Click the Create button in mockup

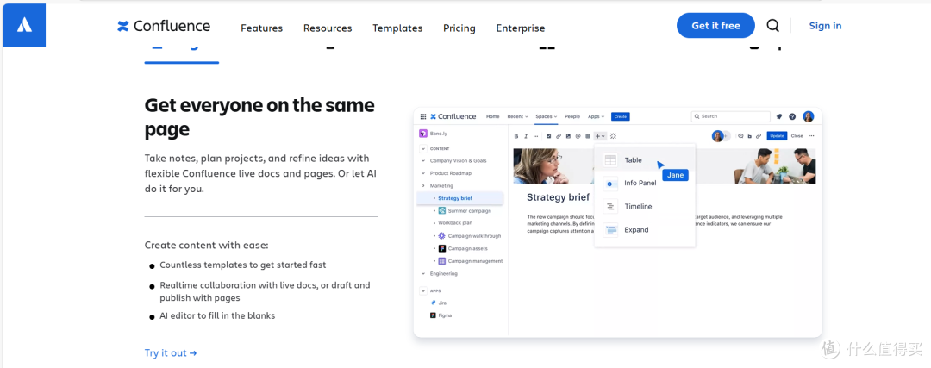pyautogui.click(x=621, y=116)
